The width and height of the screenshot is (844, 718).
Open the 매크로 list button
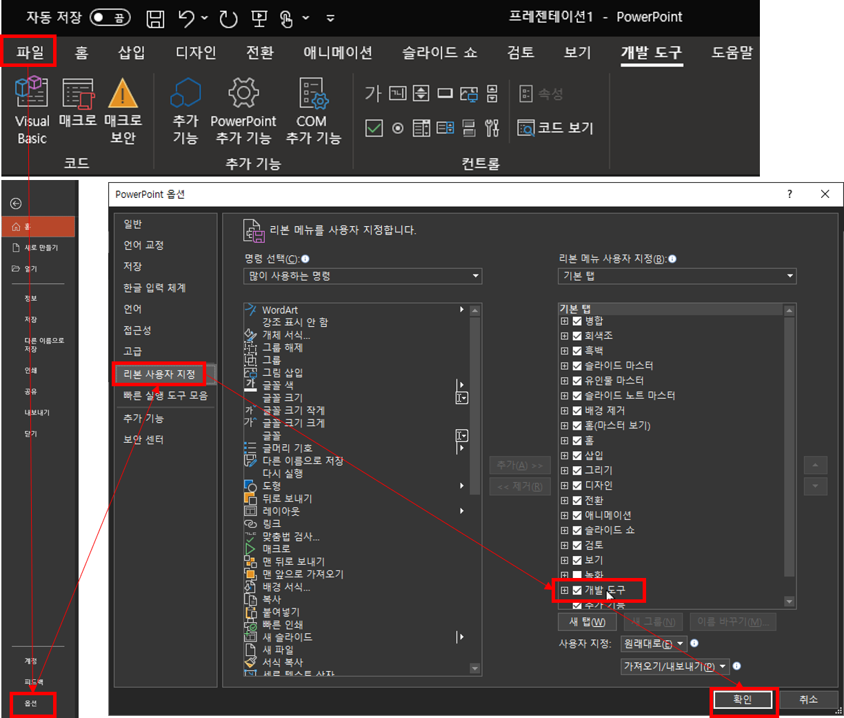point(77,102)
